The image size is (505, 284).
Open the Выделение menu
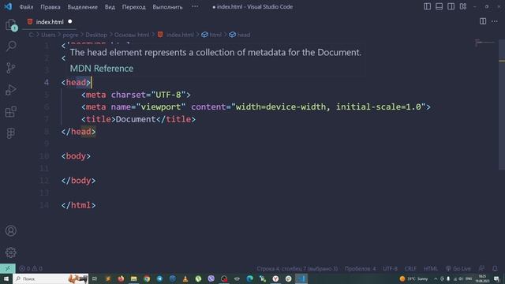pyautogui.click(x=82, y=7)
